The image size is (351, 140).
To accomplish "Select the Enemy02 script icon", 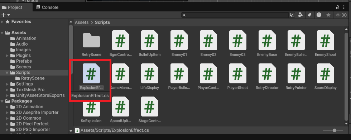I will pyautogui.click(x=208, y=40).
